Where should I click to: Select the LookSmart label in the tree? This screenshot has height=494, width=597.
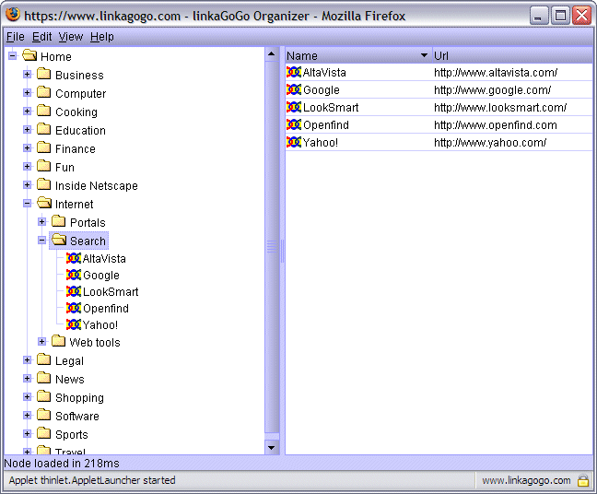click(111, 292)
